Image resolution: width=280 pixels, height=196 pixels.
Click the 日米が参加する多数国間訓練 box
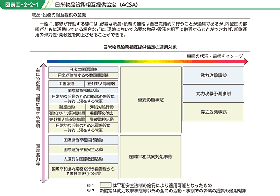click(x=83, y=75)
